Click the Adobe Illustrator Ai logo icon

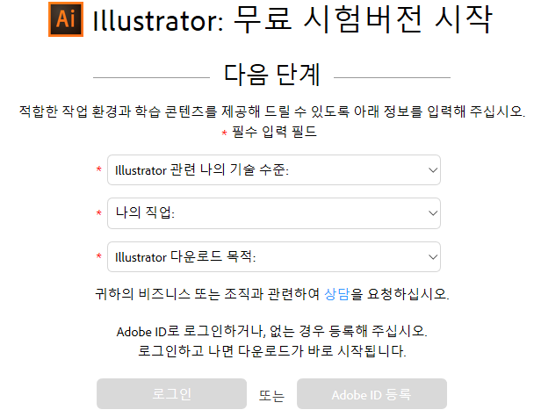[66, 19]
